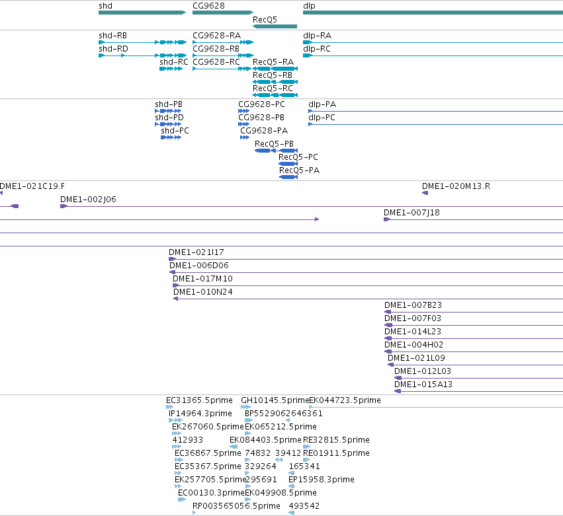Click the DME1-007B23 clone label
Screen dimensions: 563x516
[413, 305]
